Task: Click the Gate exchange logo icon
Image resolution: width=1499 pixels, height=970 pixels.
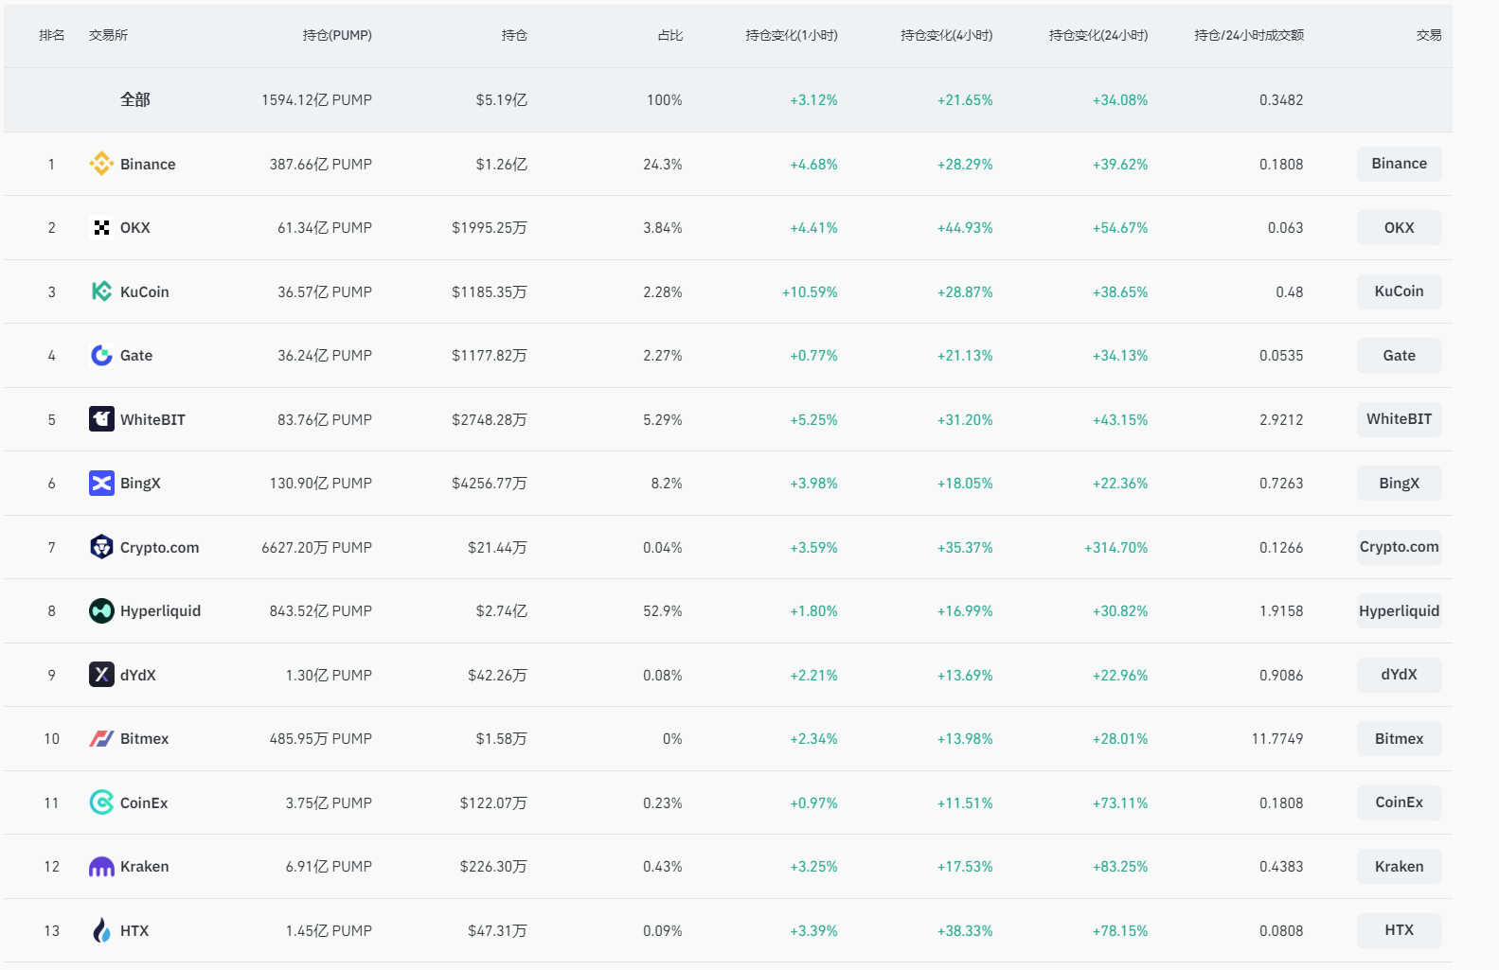Action: tap(101, 356)
